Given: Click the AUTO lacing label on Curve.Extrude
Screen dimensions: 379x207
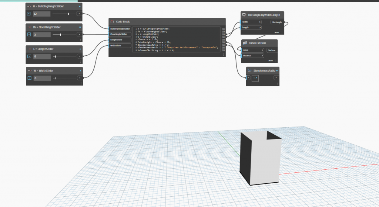Looking at the screenshot, I should (271, 61).
